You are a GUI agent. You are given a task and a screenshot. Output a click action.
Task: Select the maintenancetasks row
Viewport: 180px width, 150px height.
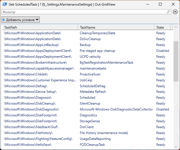(x=88, y=68)
